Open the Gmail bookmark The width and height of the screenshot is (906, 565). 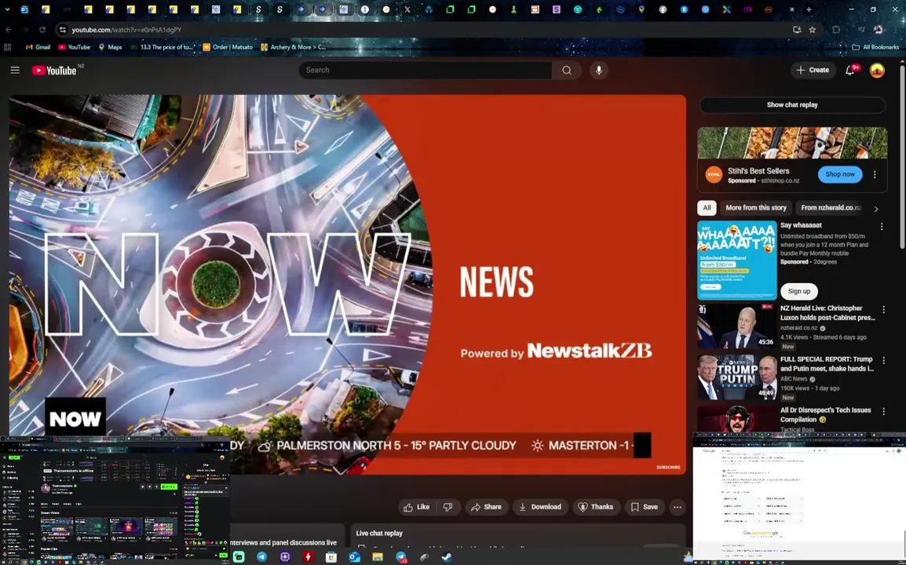coord(38,47)
